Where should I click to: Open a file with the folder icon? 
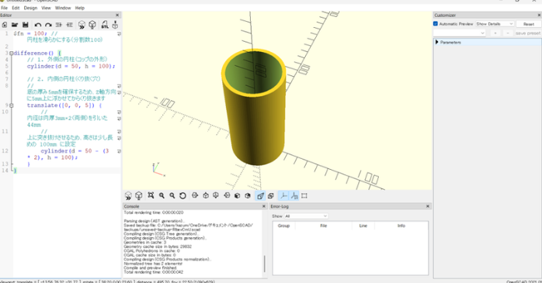pos(15,25)
